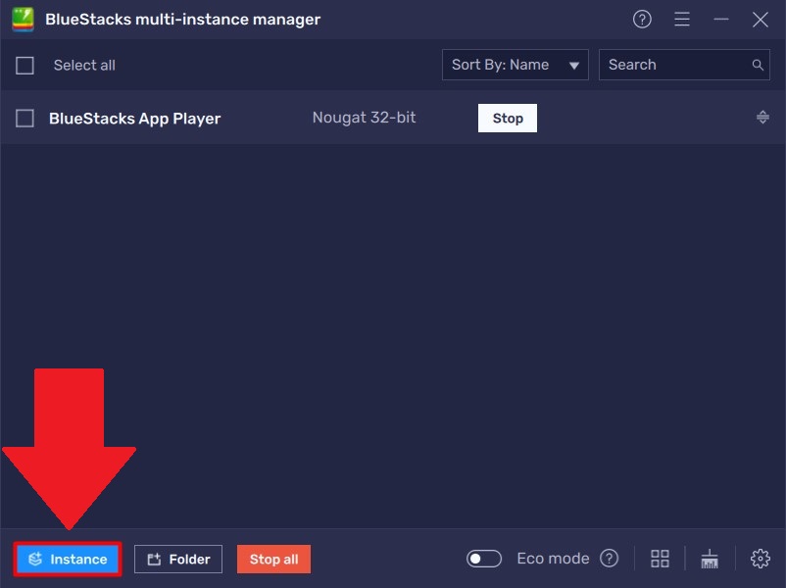The height and width of the screenshot is (588, 786).
Task: Check the Select all checkbox
Action: click(25, 65)
